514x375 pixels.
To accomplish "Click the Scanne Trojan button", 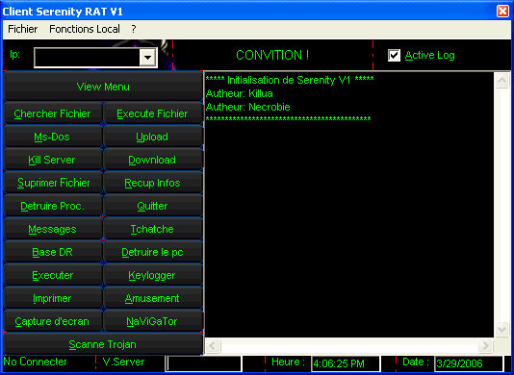I will [x=103, y=344].
